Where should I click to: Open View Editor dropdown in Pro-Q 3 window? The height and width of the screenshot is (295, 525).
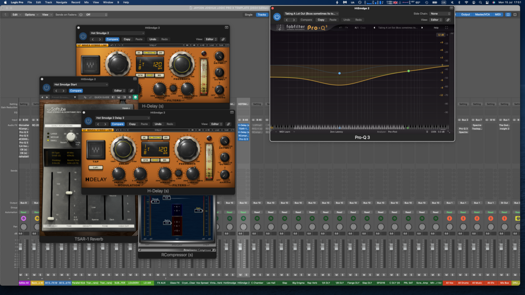point(436,20)
